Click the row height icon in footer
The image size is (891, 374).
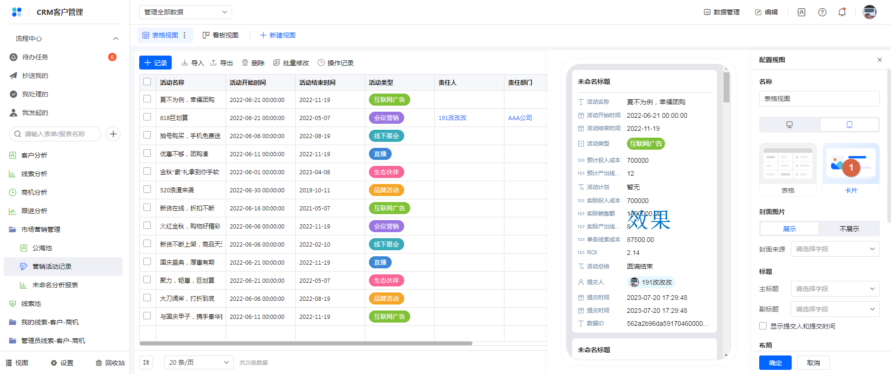click(146, 362)
